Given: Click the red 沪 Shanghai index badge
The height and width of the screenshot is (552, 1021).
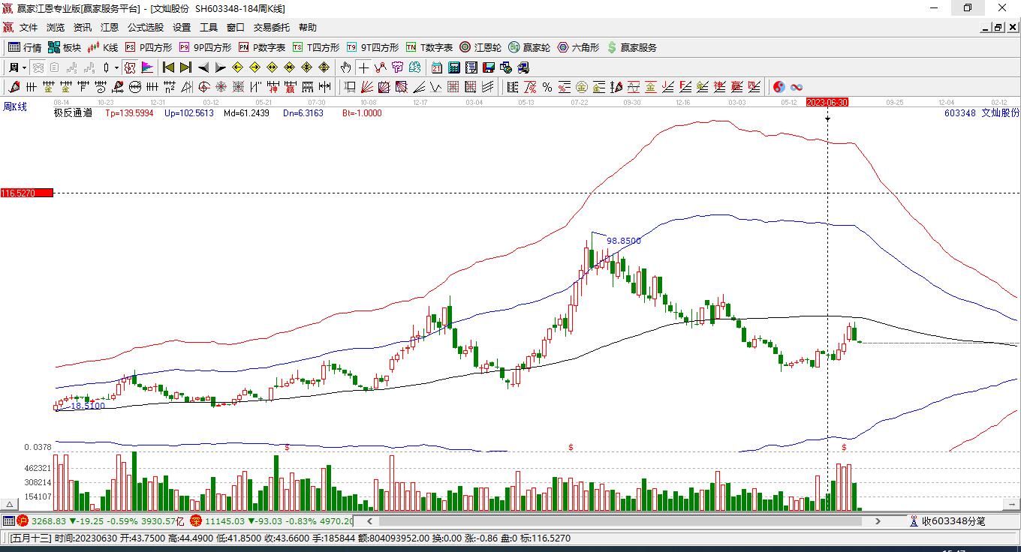Looking at the screenshot, I should coord(23,520).
